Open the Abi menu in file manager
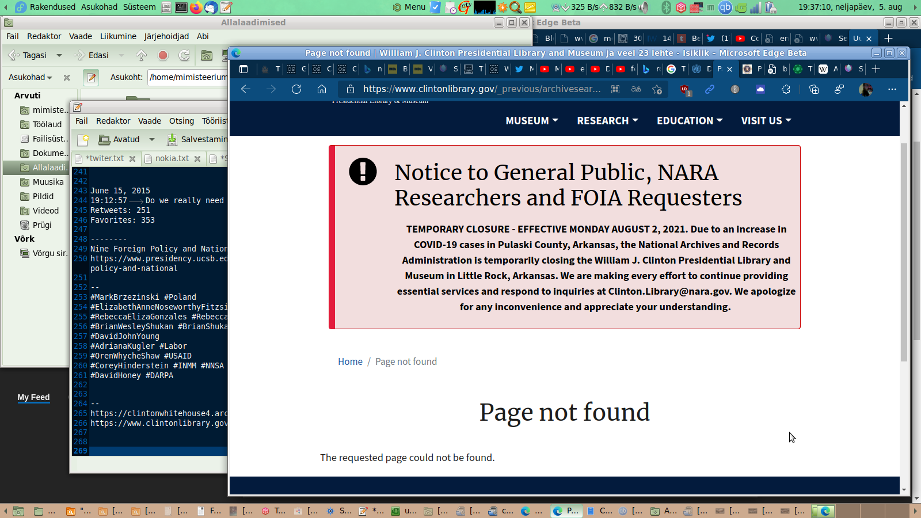This screenshot has width=921, height=518. (203, 36)
